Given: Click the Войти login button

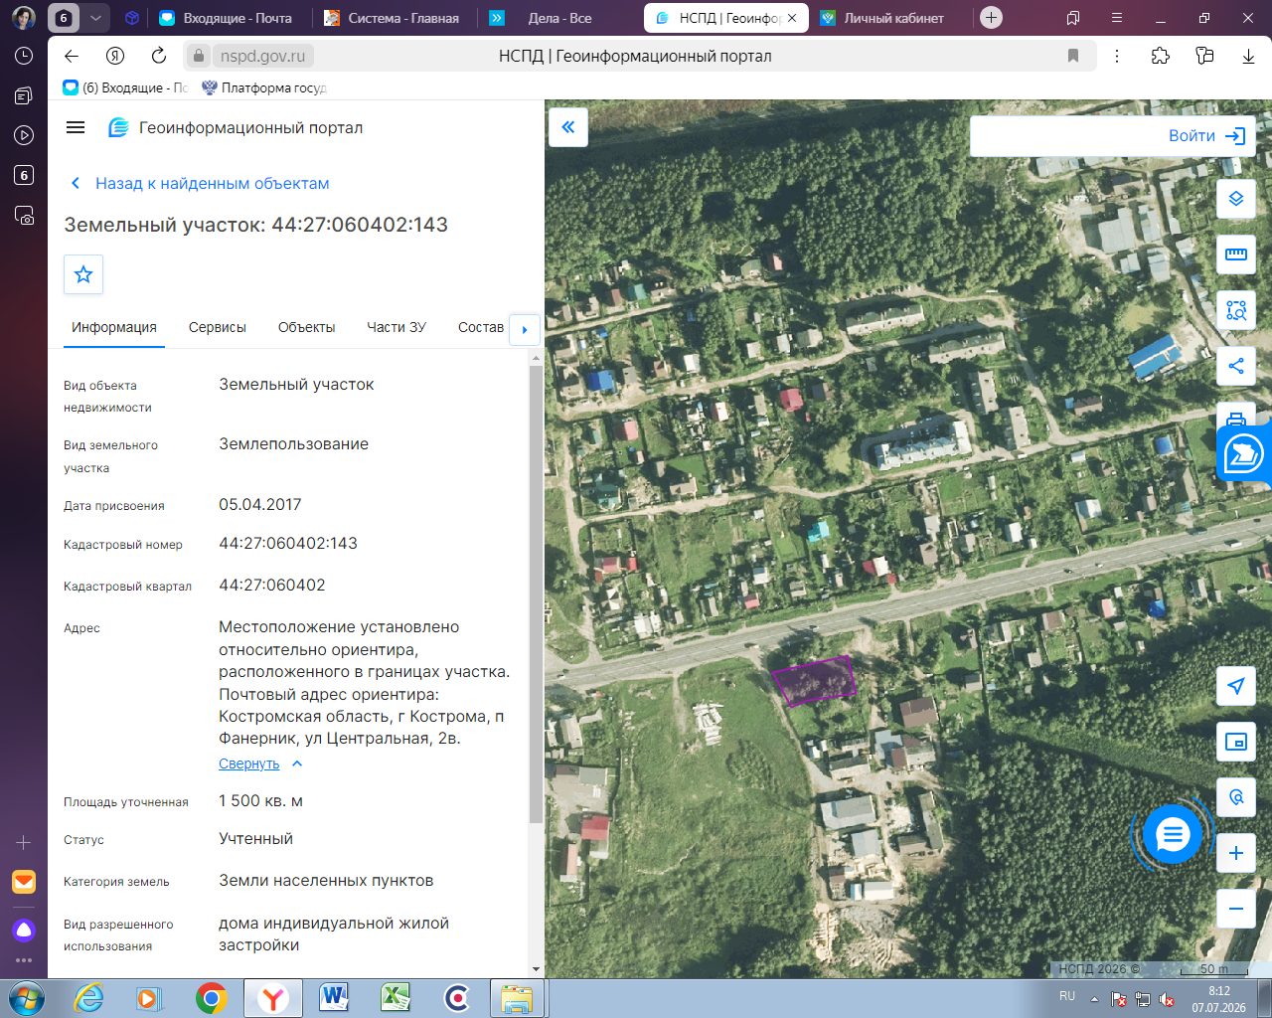Looking at the screenshot, I should (x=1206, y=136).
